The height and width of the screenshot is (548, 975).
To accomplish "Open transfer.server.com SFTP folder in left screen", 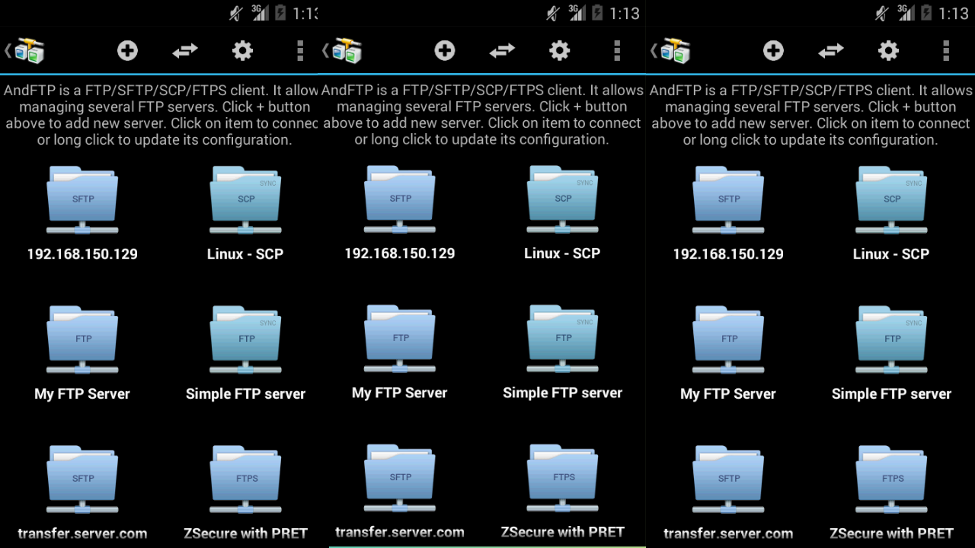I will coord(82,480).
